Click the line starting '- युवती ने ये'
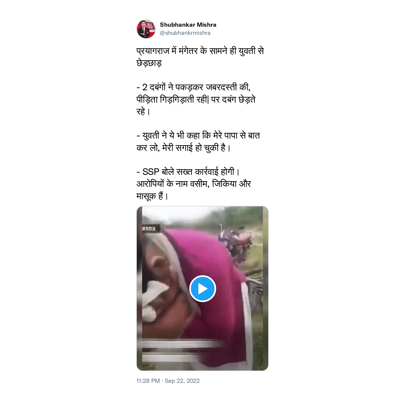The width and height of the screenshot is (405, 405). (x=198, y=136)
